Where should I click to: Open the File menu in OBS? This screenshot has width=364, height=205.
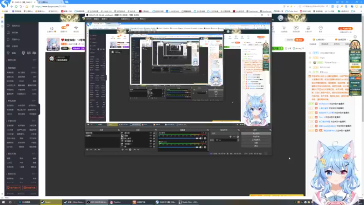tap(89, 19)
